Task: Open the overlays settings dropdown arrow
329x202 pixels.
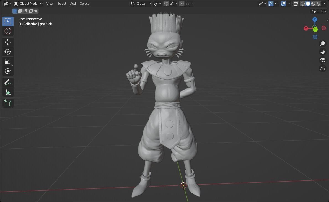Action: pyautogui.click(x=289, y=4)
